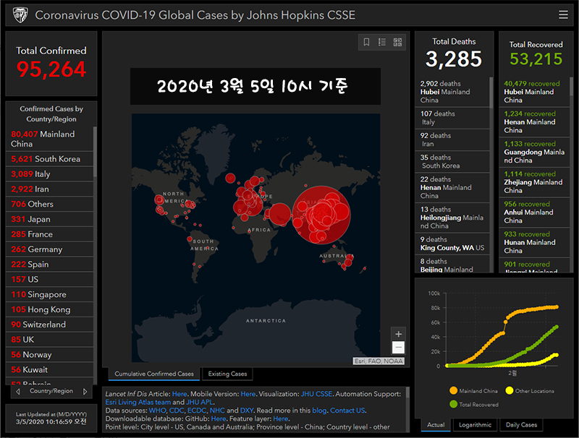579x438 pixels.
Task: Select 706 Others row
Action: tap(49, 204)
